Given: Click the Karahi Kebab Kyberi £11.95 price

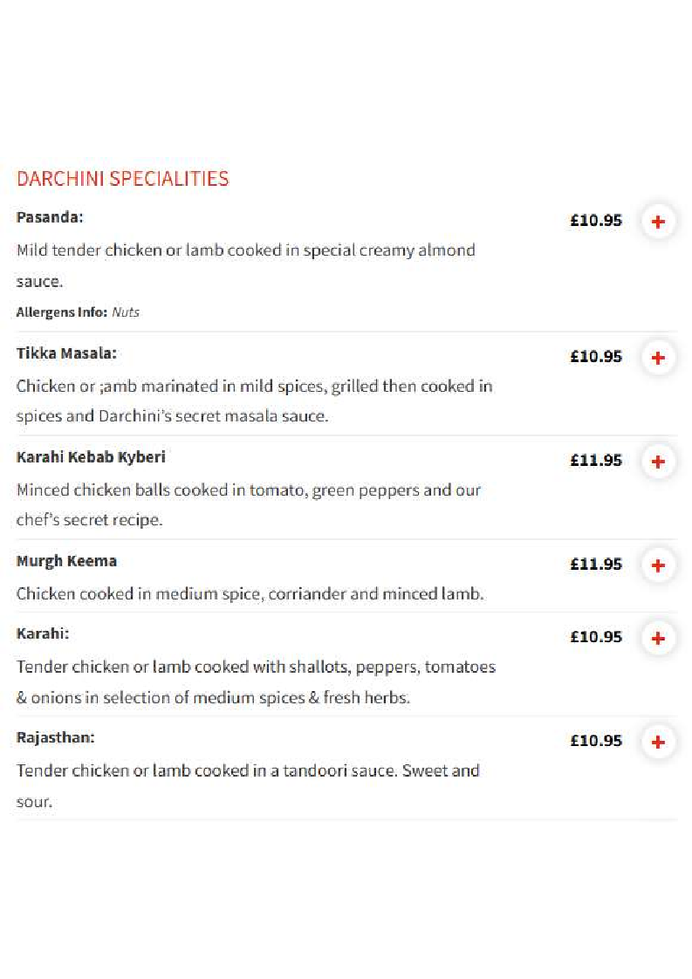Looking at the screenshot, I should point(596,460).
